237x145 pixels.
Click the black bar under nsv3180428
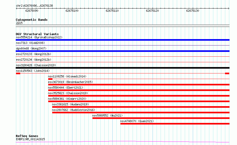122,68
